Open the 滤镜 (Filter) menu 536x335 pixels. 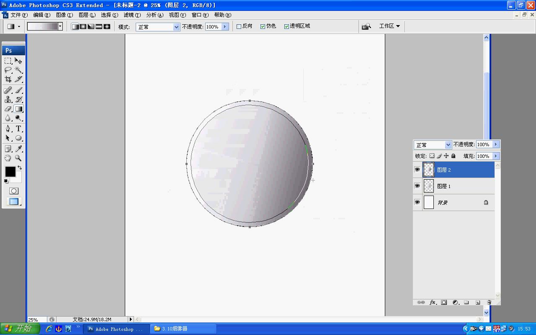132,15
